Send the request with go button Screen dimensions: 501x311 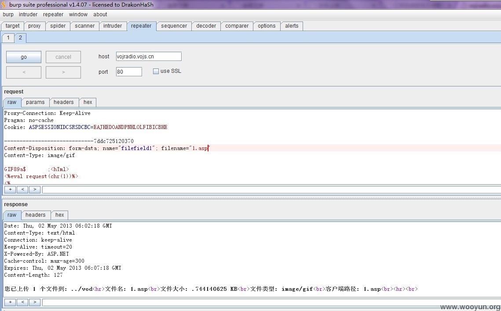pos(24,57)
